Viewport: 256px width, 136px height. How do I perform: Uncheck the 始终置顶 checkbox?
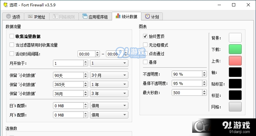click(145, 36)
